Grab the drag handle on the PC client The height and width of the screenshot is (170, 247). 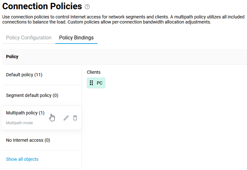[91, 83]
